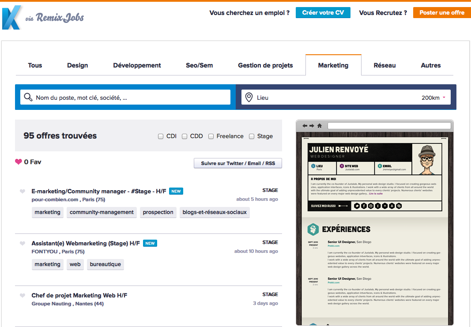This screenshot has width=471, height=327.
Task: Tick the Freelance filter checkbox
Action: [x=211, y=136]
